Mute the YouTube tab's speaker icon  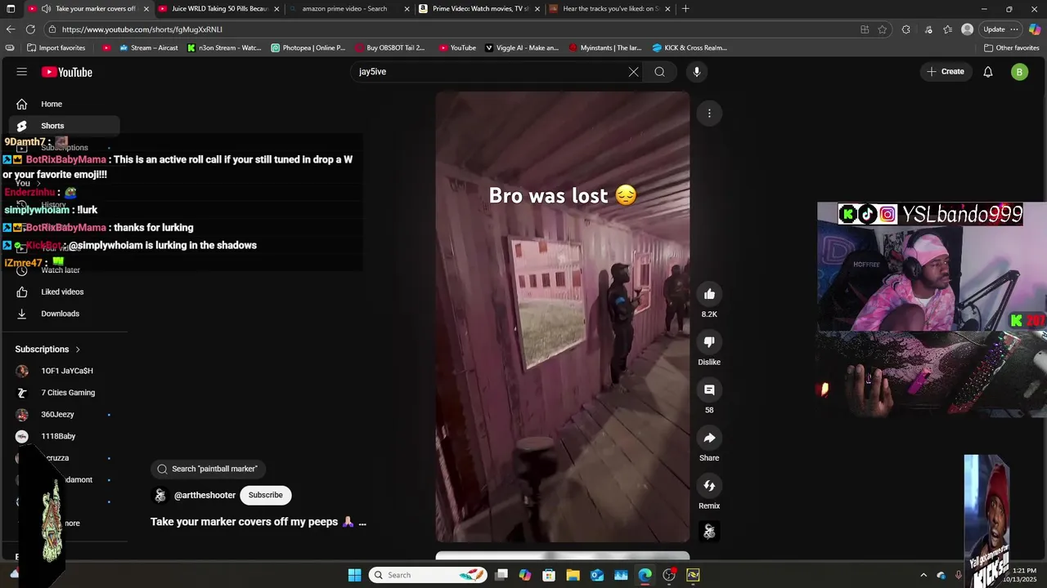pos(46,9)
